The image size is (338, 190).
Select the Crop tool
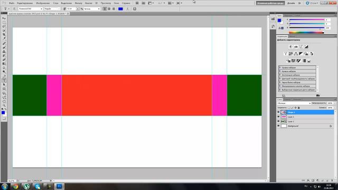(4, 35)
